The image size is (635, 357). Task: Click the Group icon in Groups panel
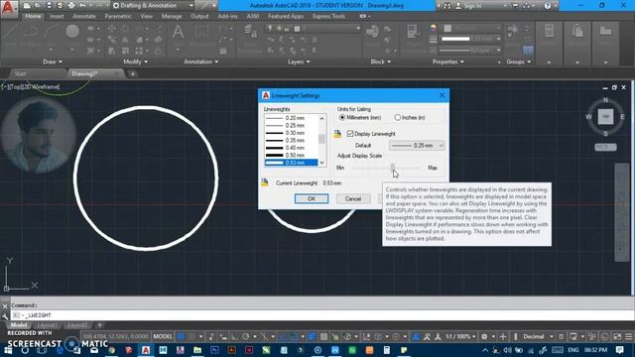(x=513, y=32)
